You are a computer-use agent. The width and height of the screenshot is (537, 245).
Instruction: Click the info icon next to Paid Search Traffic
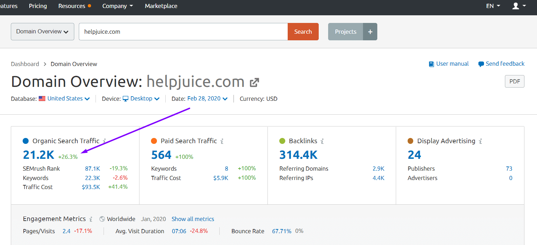[222, 141]
